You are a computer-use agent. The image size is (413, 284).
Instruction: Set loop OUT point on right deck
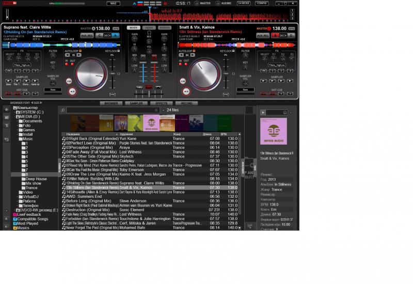pyautogui.click(x=186, y=64)
